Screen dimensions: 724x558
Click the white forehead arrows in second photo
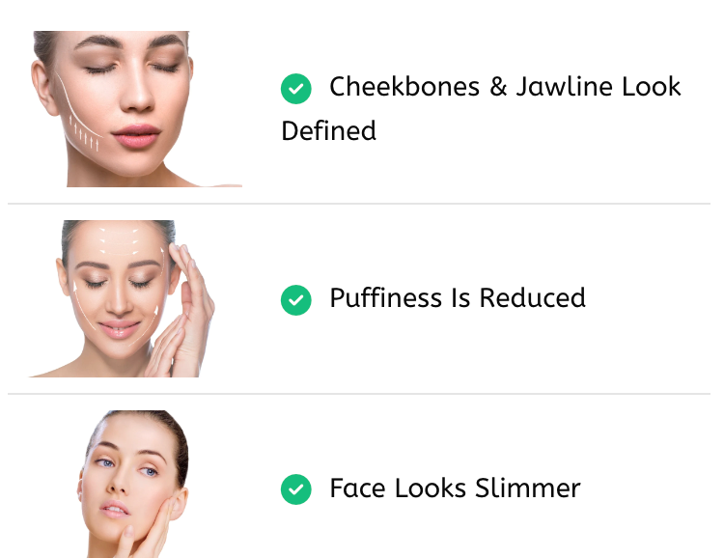[x=119, y=240]
